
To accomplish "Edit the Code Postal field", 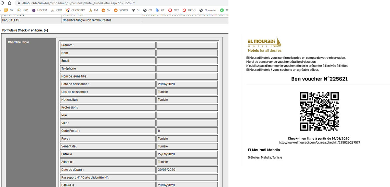I will coord(187,131).
